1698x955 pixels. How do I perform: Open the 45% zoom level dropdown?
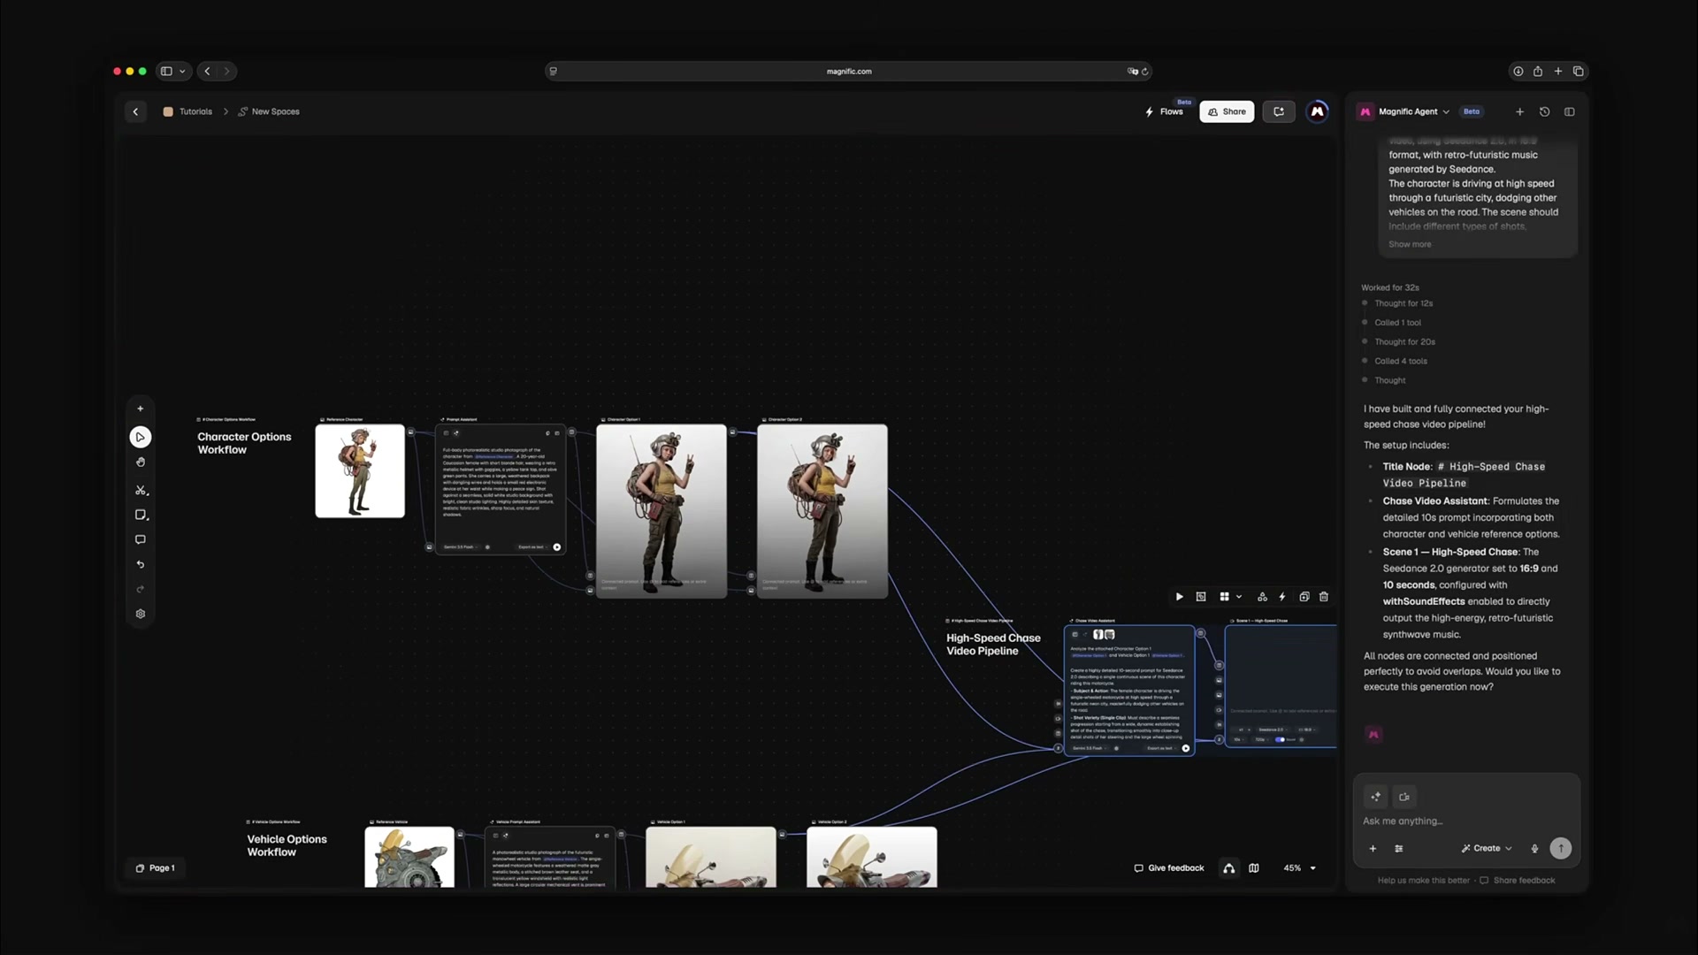(x=1299, y=868)
